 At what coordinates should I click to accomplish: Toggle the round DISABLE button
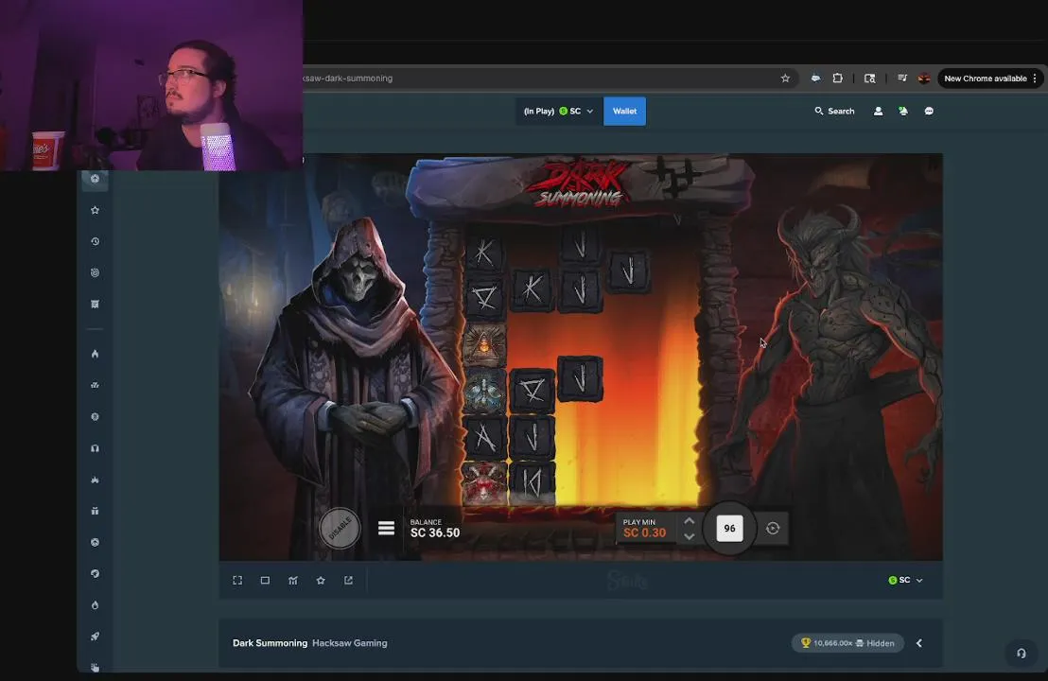(x=340, y=528)
